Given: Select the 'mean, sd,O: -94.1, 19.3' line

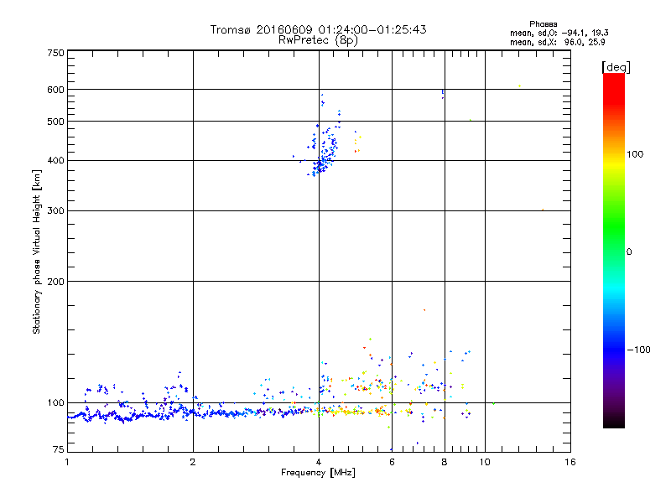Looking at the screenshot, I should (559, 33).
